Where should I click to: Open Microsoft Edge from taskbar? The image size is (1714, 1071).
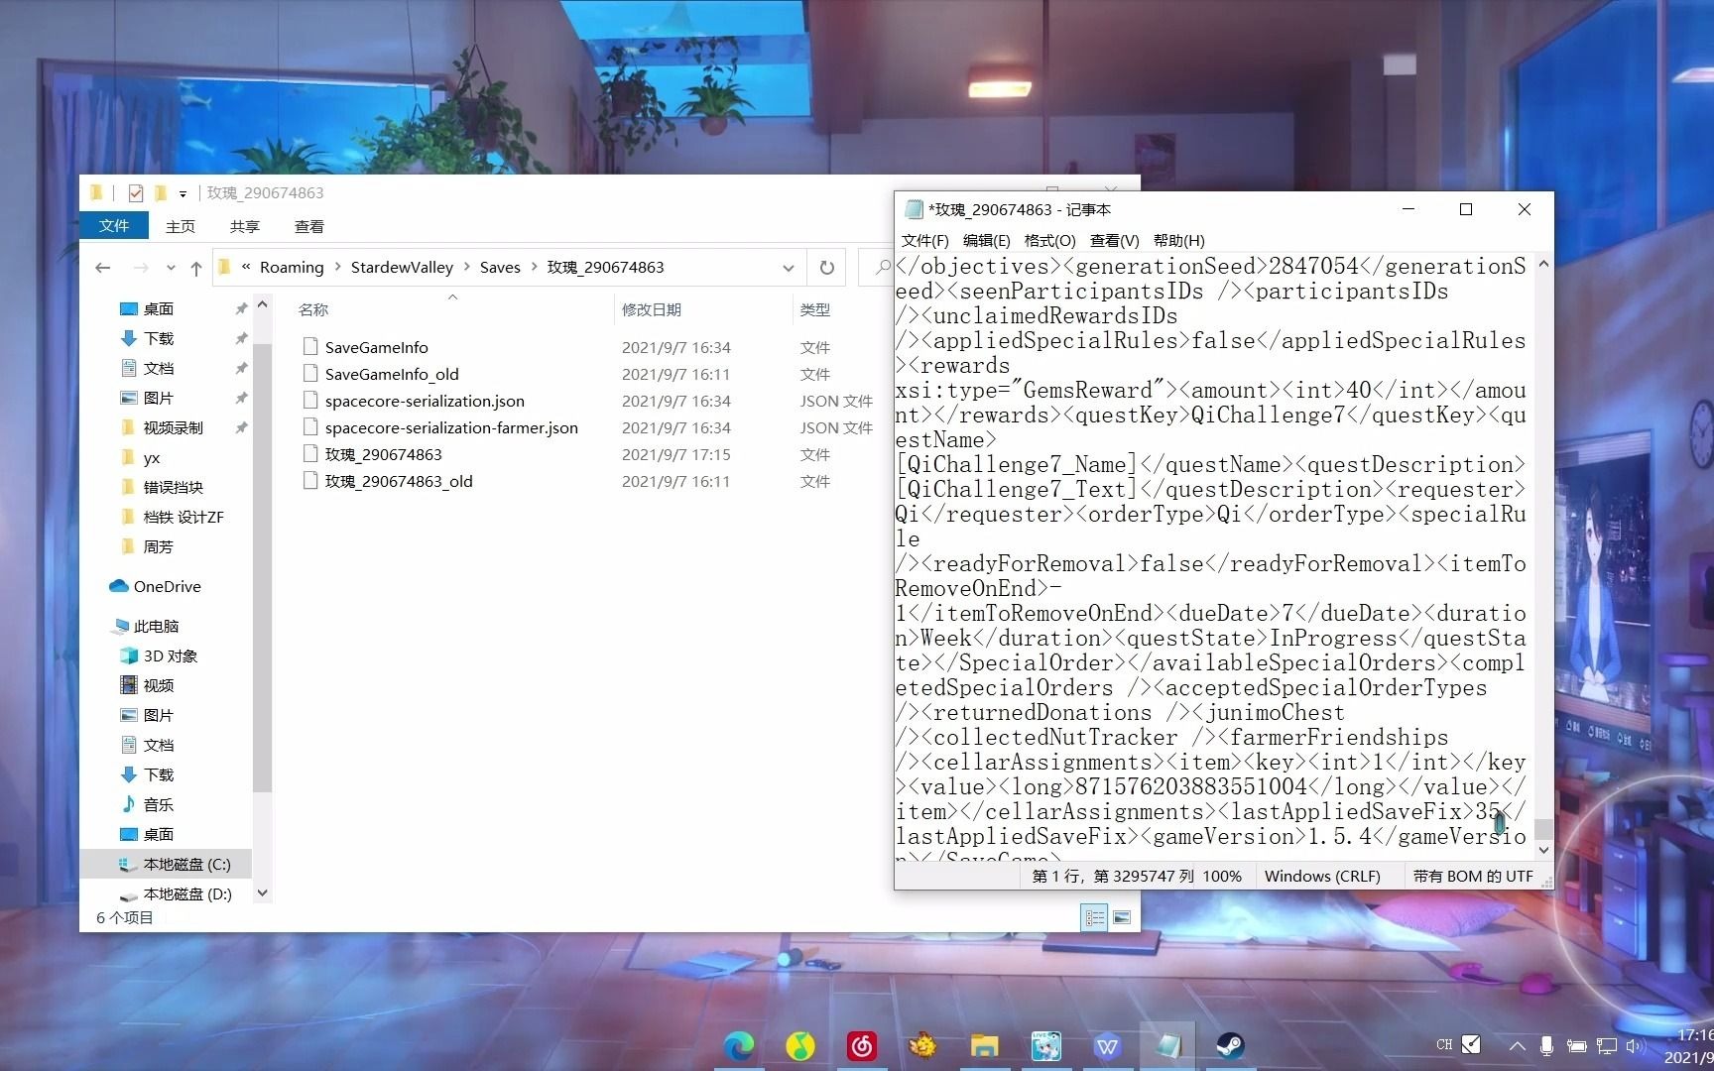tap(739, 1045)
